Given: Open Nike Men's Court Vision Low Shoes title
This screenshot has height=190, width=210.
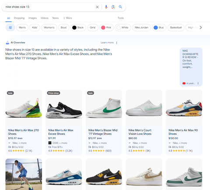Looking at the screenshot, I should coord(140,132).
